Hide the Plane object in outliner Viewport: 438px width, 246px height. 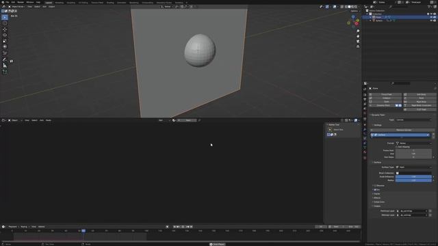pyautogui.click(x=431, y=17)
